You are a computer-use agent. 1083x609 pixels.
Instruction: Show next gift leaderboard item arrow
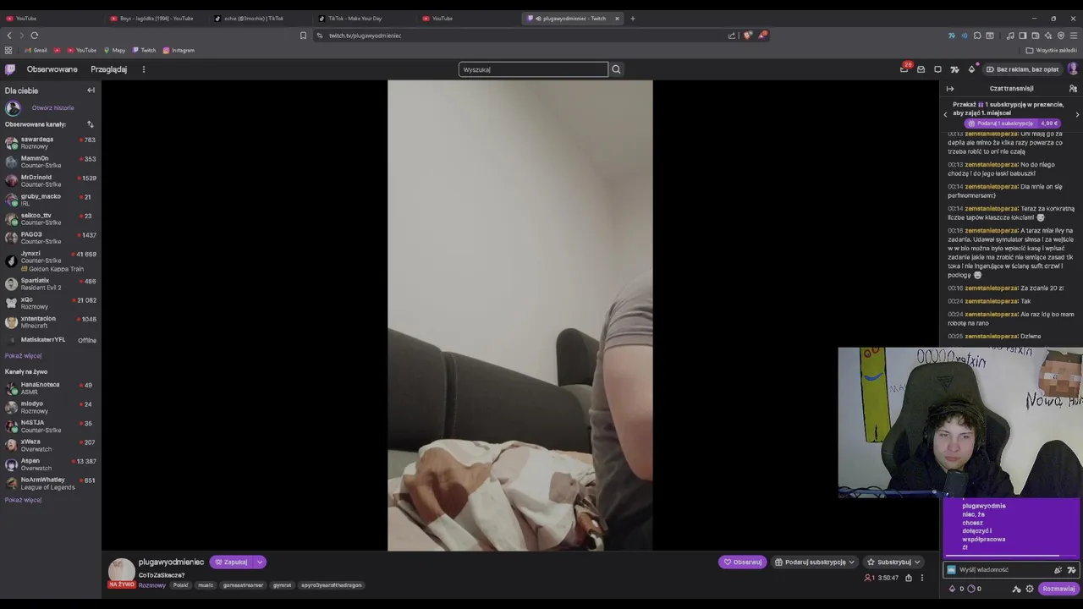[x=1077, y=114]
